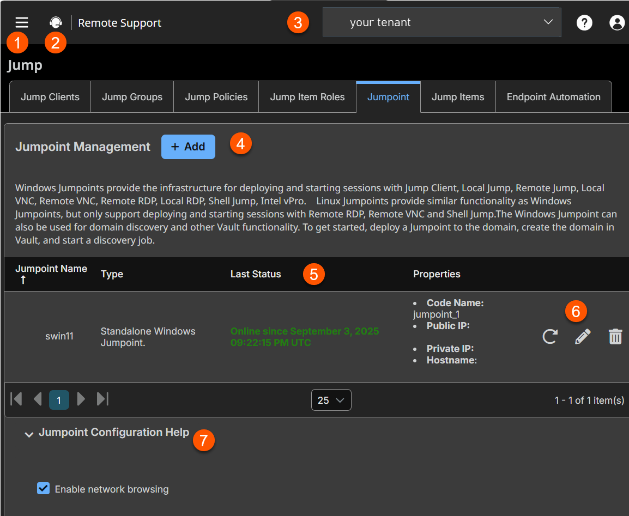629x516 pixels.
Task: Open the your tenant dropdown
Action: [441, 22]
